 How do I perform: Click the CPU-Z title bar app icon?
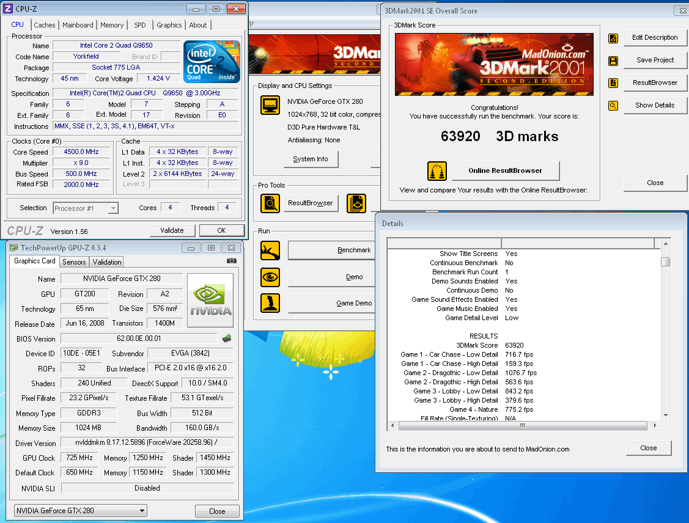(x=8, y=9)
